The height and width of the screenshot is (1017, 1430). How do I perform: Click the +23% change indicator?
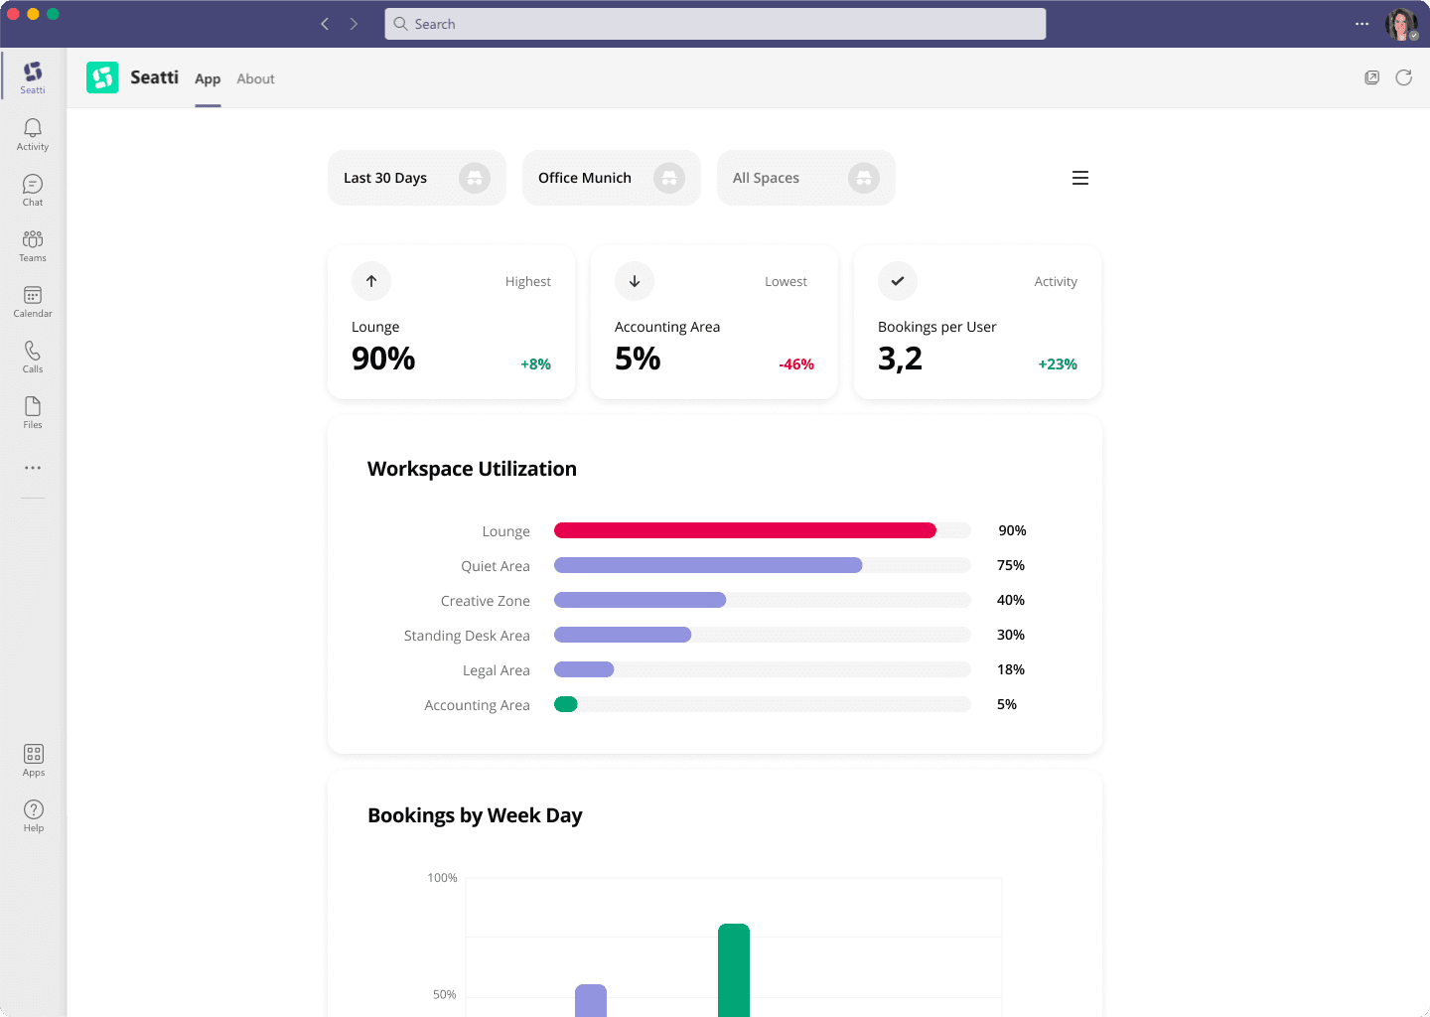[1058, 364]
